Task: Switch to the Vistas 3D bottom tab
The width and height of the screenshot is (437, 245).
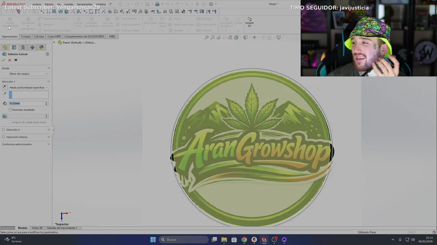Action: [37, 228]
